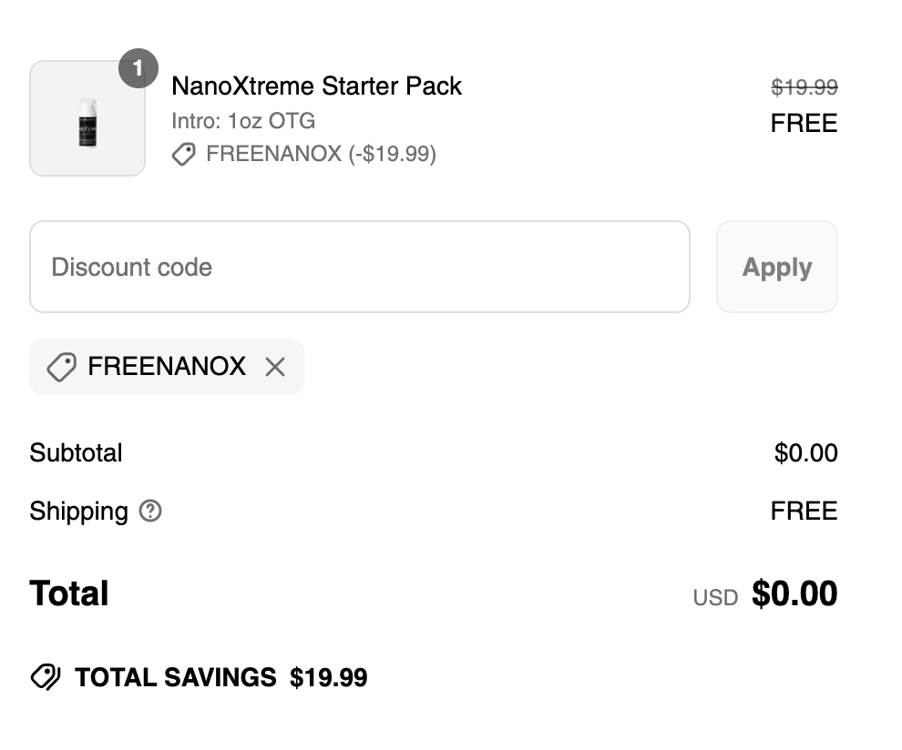Click the TOTAL SAVINGS $19.99 amount
This screenshot has width=902, height=750.
[x=328, y=677]
